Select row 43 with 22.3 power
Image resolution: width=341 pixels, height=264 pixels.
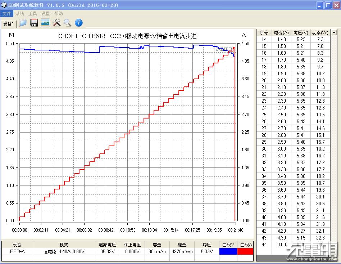(x=293, y=238)
